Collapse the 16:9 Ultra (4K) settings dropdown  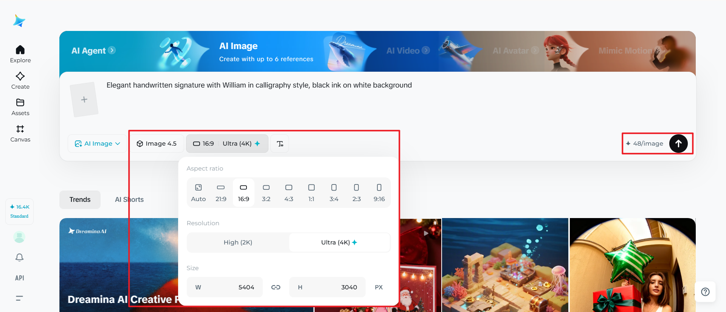[227, 144]
